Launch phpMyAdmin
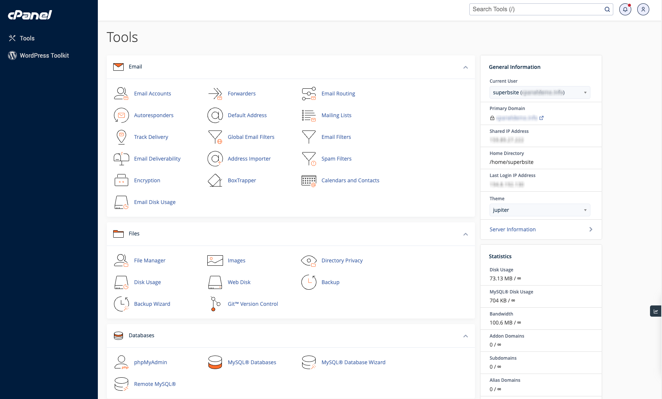Viewport: 662px width, 399px height. pos(150,362)
